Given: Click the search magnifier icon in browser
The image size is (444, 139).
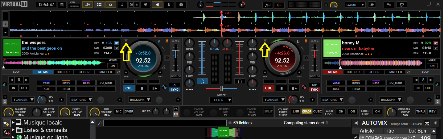Looking at the screenshot, I should 100,123.
